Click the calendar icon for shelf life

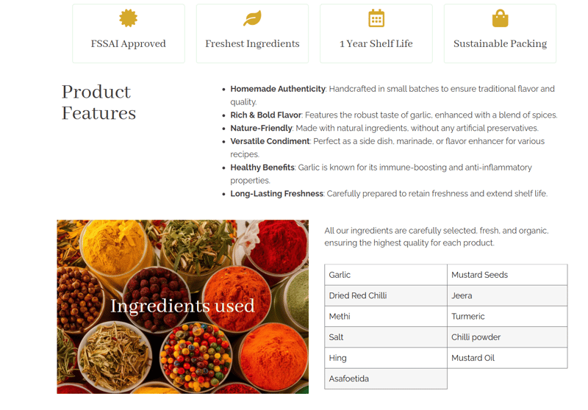376,18
